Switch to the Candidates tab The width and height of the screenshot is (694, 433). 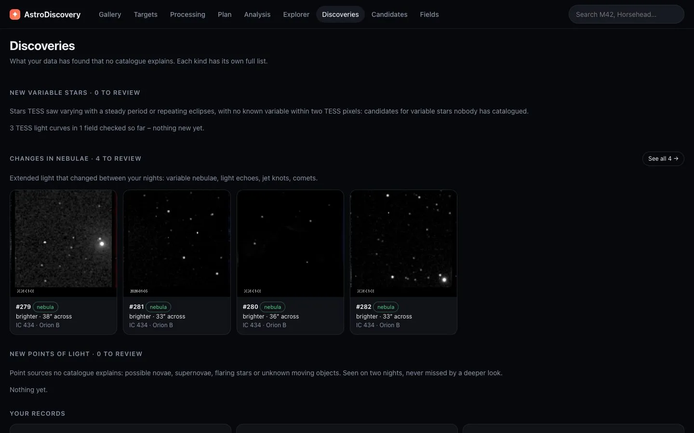pyautogui.click(x=389, y=14)
